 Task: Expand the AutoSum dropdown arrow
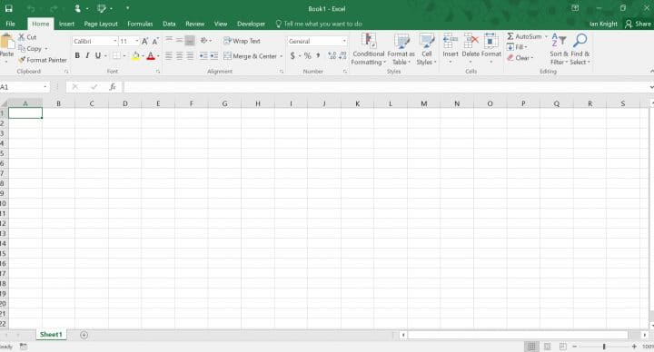tap(546, 36)
